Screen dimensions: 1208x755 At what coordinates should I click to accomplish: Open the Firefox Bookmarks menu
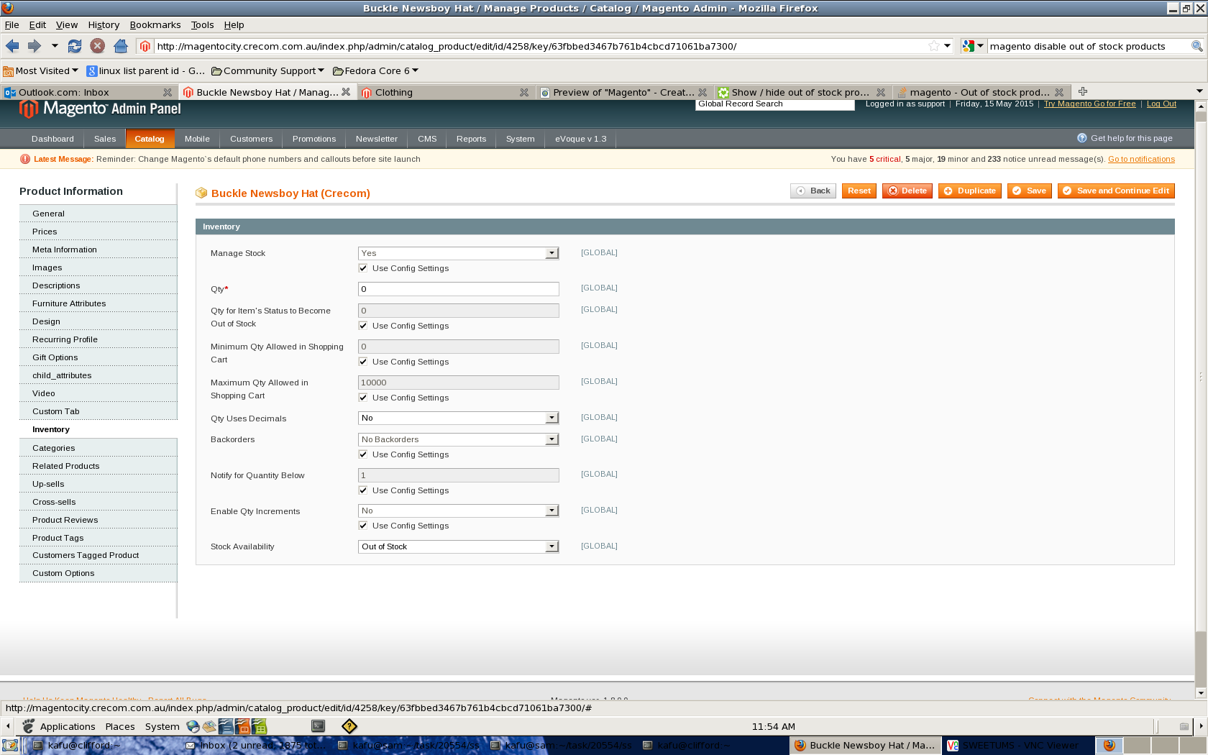[155, 24]
